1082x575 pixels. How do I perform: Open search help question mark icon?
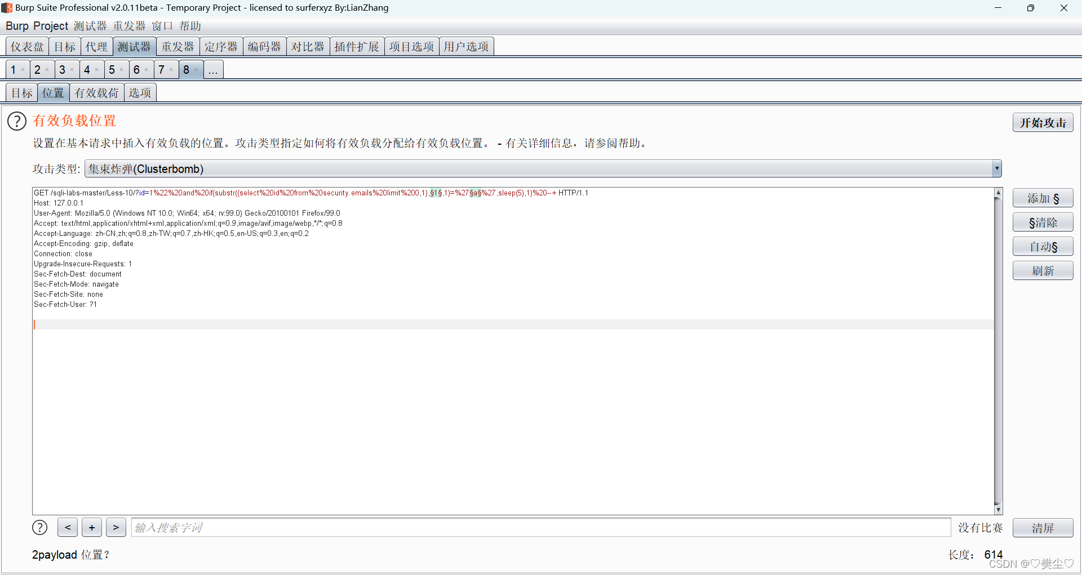[x=39, y=528]
